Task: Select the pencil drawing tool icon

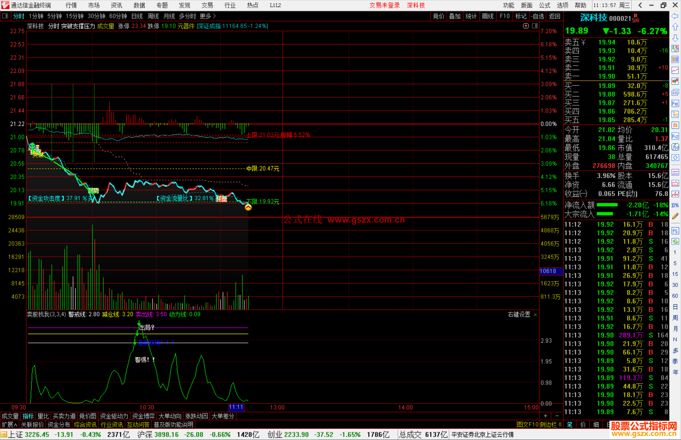Action: click(675, 216)
